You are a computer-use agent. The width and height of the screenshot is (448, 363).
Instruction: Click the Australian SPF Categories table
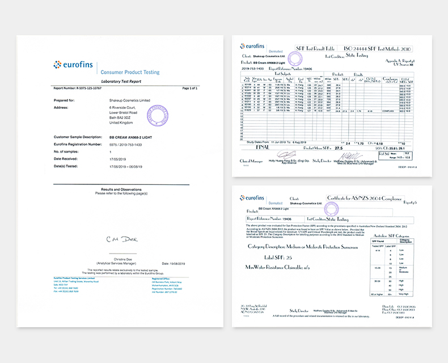(x=392, y=265)
